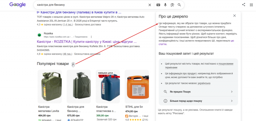This screenshot has width=256, height=121.
Task: Open the orange STIHL canister image
Action: click(x=137, y=87)
